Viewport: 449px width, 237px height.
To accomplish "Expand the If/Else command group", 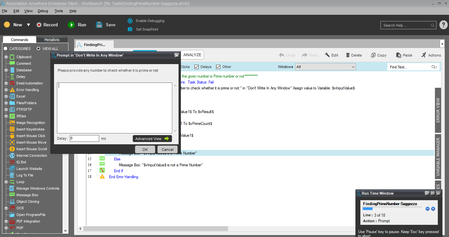I will 6,116.
